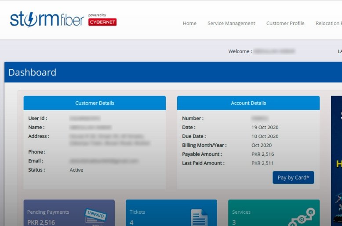Click the Services count 3
This screenshot has width=342, height=226.
(234, 222)
